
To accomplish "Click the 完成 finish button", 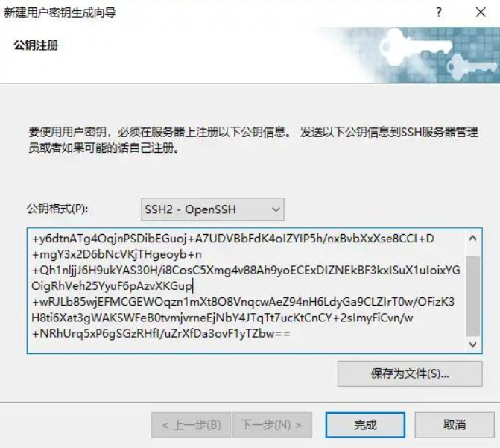I will 365,425.
